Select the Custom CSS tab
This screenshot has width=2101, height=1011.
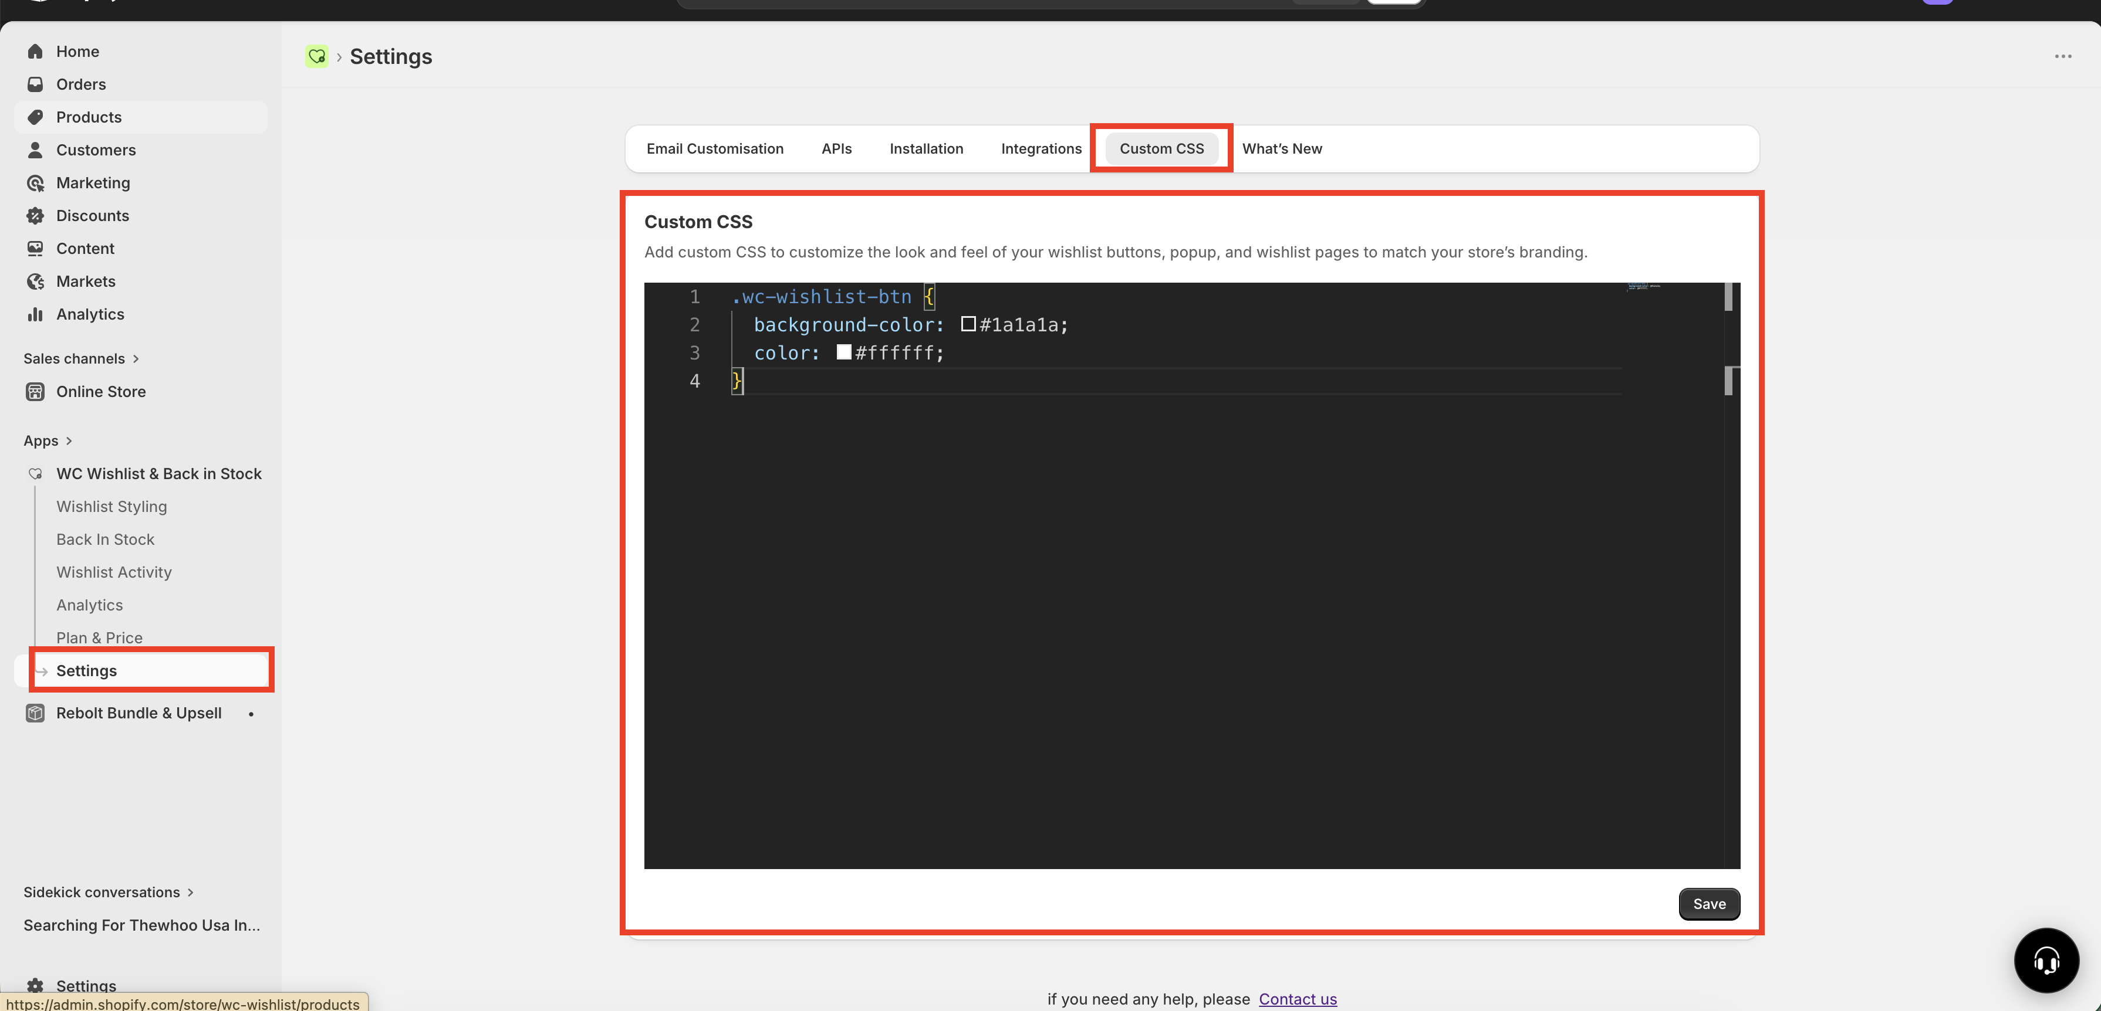click(x=1161, y=148)
